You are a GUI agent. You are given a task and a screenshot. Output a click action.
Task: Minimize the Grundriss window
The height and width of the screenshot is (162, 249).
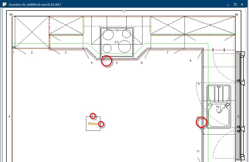click(x=227, y=4)
